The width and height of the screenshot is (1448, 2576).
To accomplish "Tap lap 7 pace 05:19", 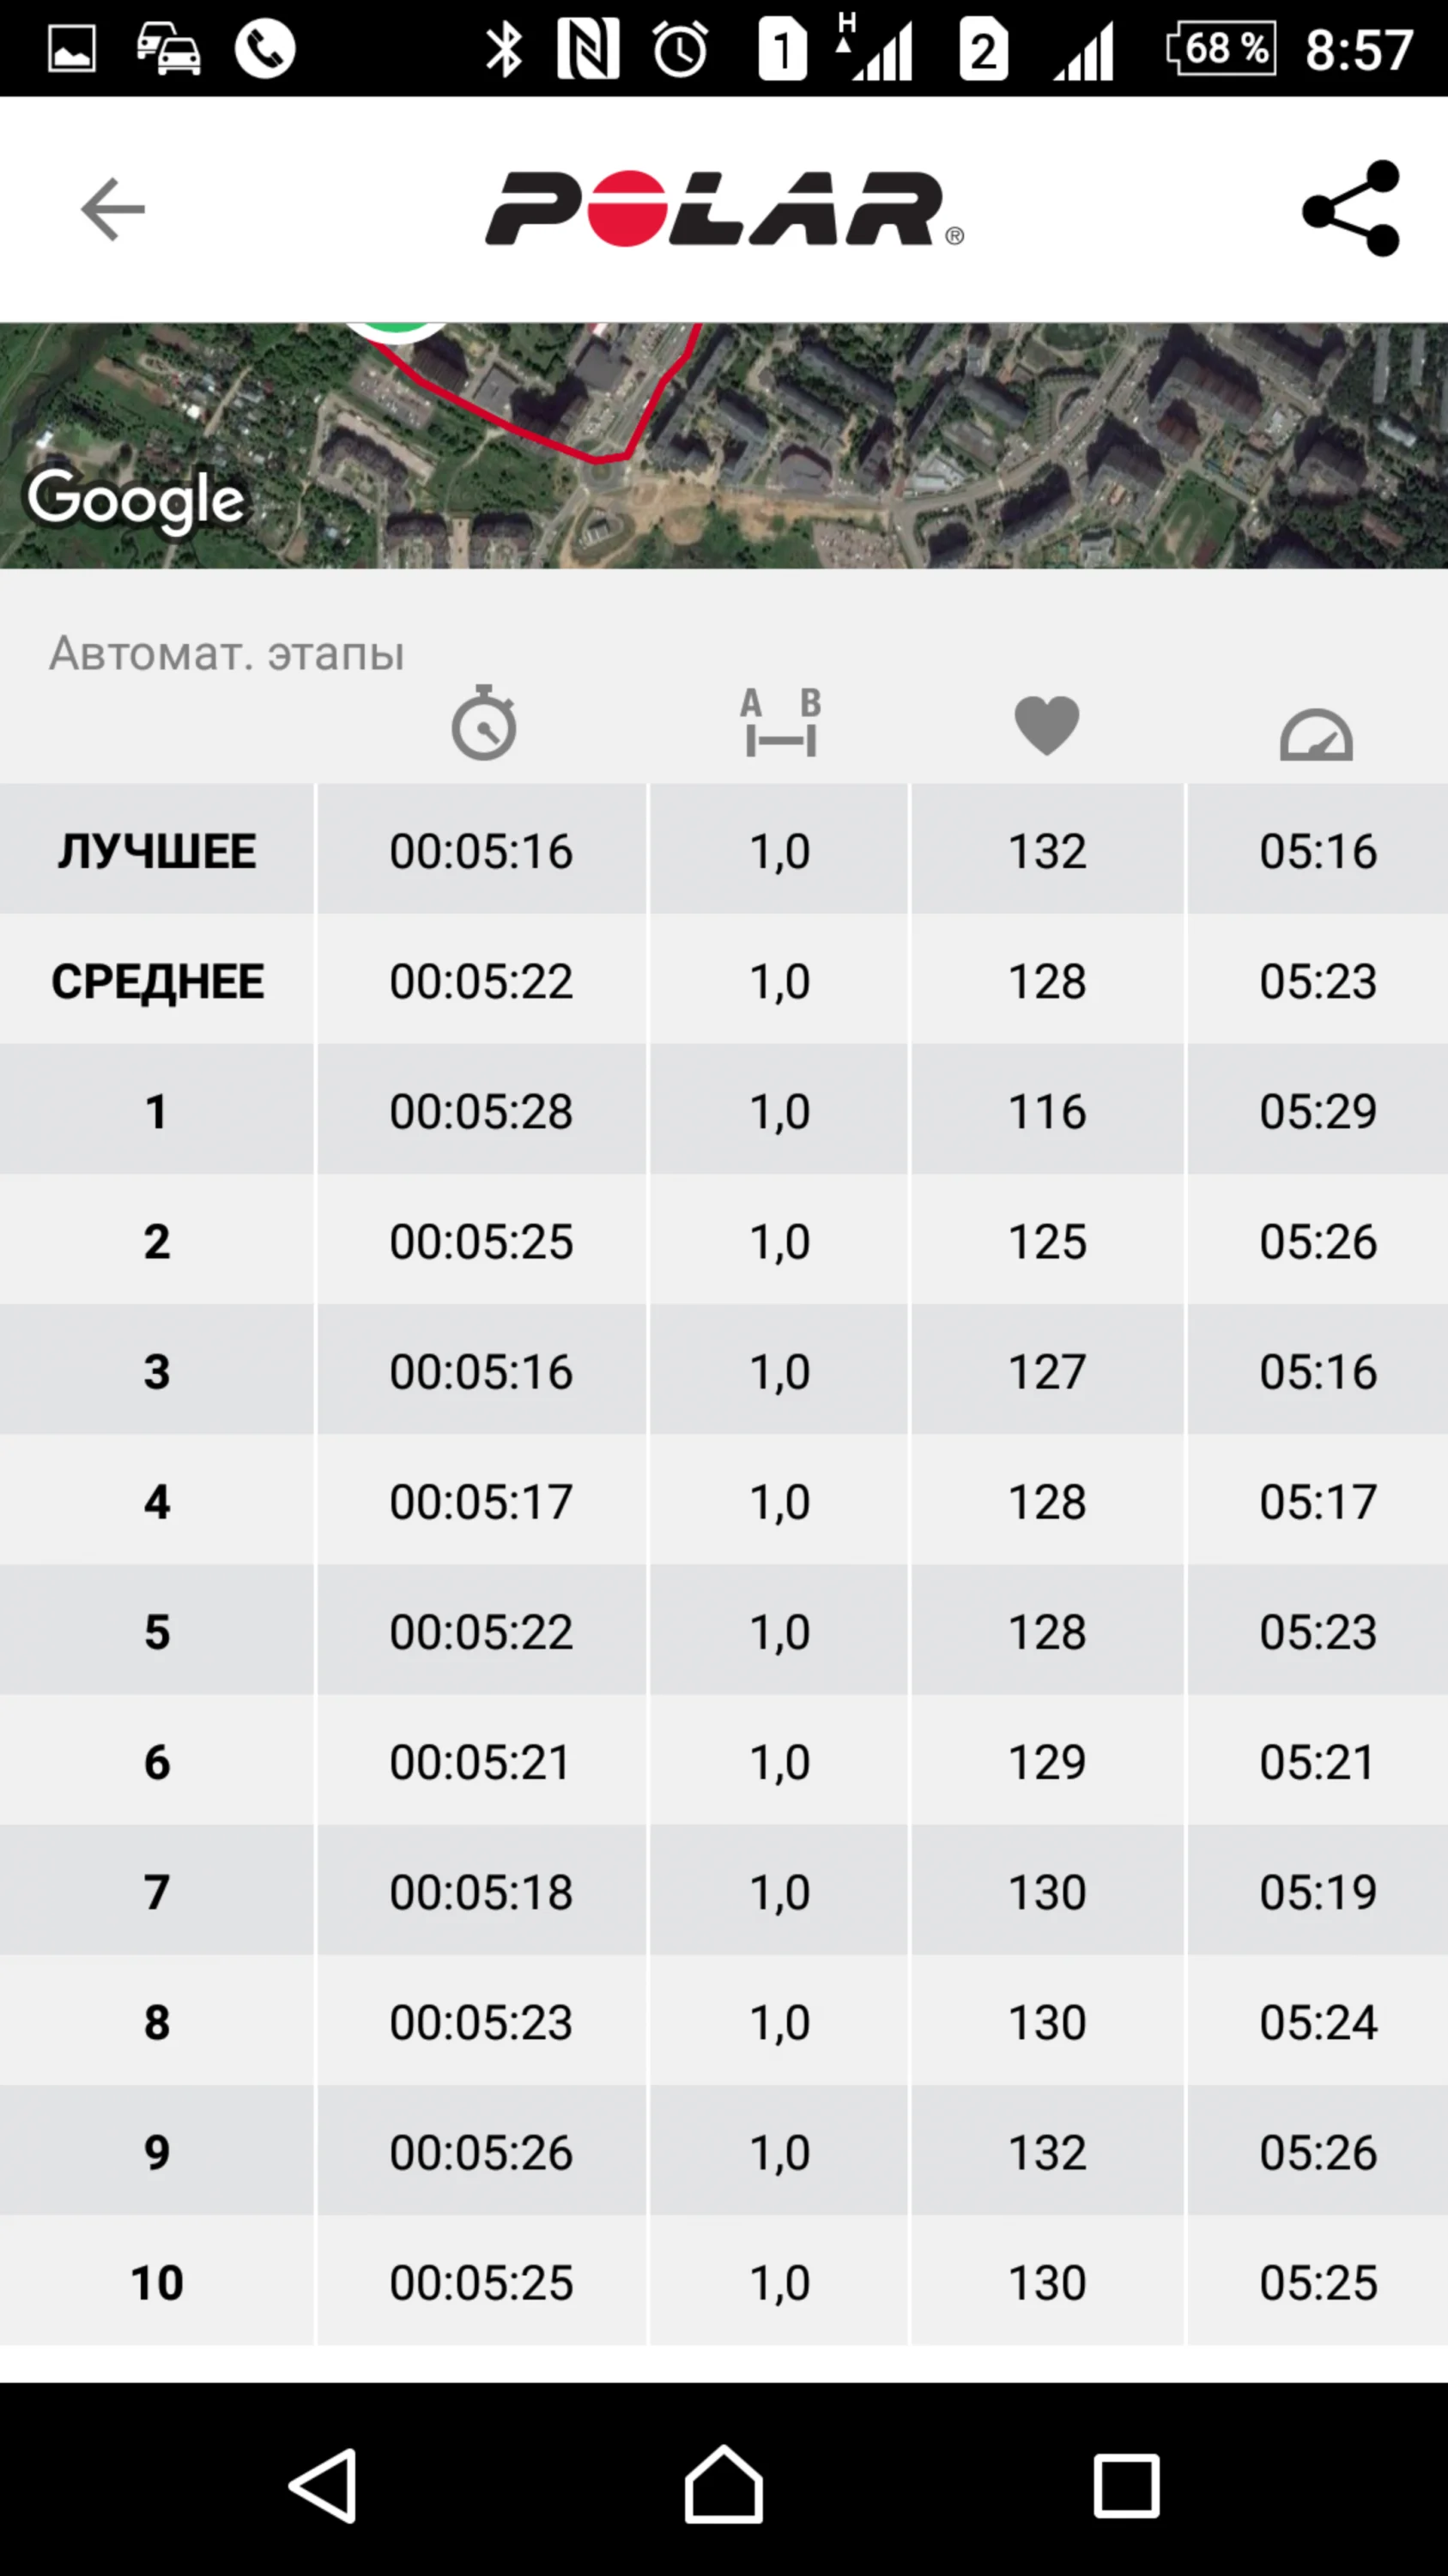I will [1317, 1891].
